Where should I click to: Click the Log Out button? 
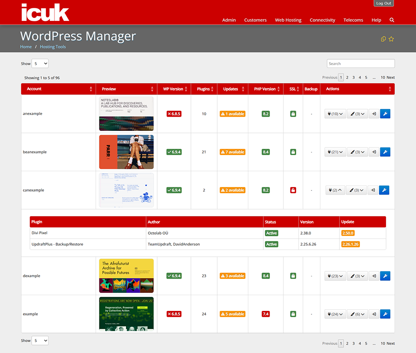[384, 3]
